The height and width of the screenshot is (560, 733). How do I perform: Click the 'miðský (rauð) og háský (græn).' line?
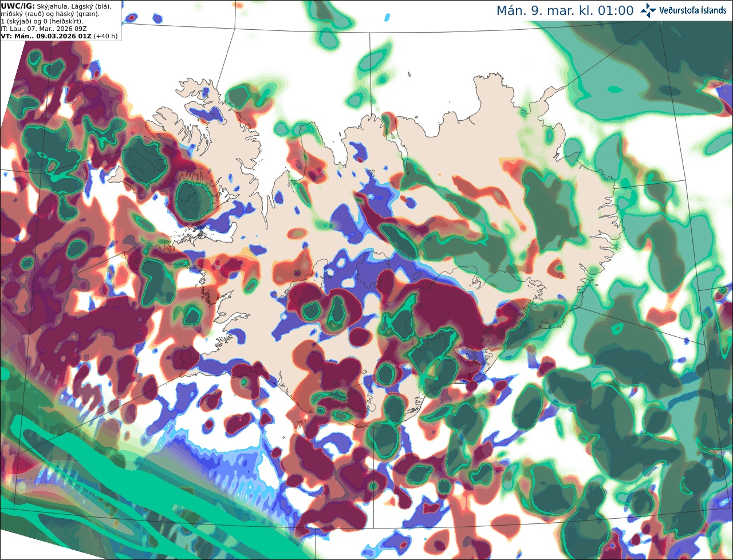50,13
